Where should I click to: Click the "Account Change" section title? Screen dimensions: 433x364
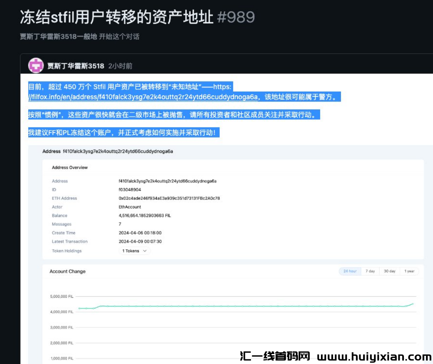coord(67,271)
